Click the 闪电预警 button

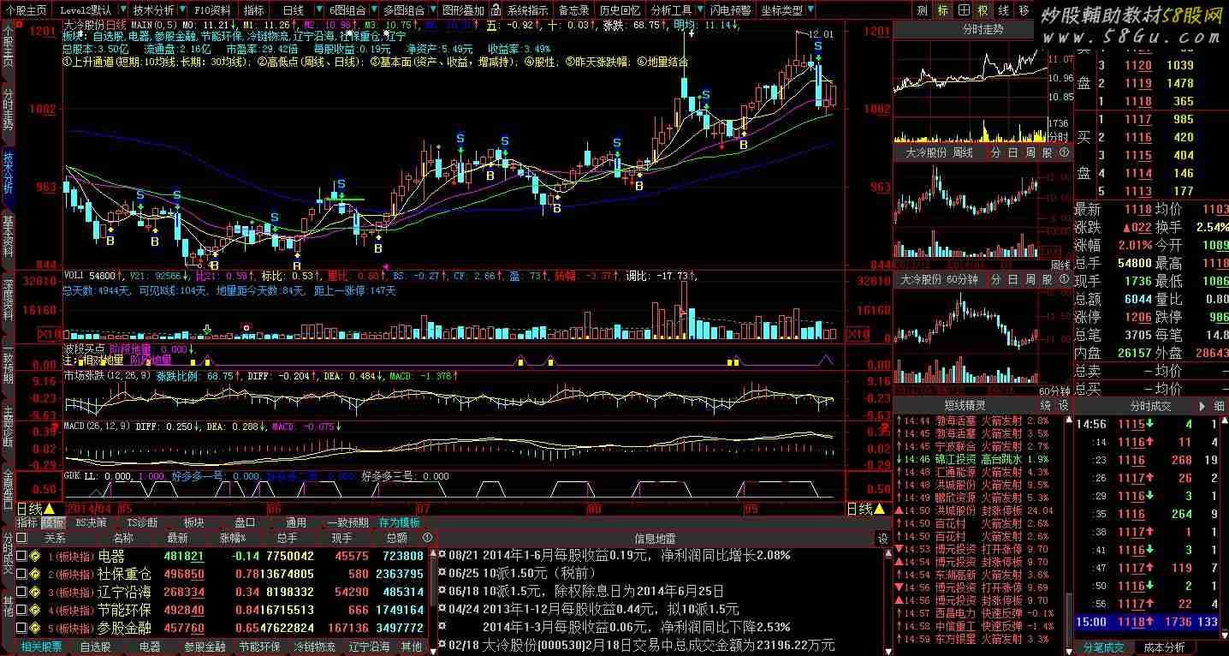click(731, 10)
